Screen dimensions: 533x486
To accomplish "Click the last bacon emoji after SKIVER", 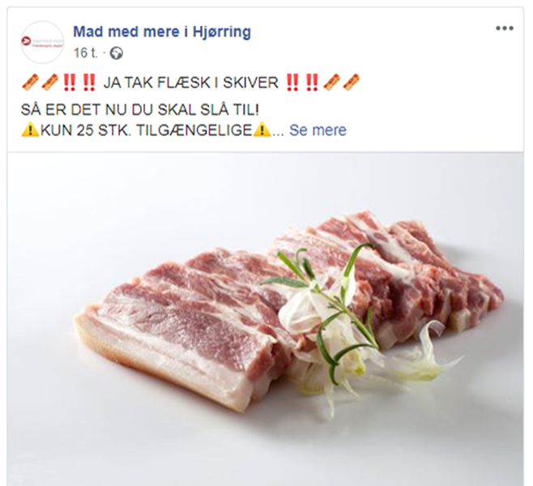I will click(352, 83).
